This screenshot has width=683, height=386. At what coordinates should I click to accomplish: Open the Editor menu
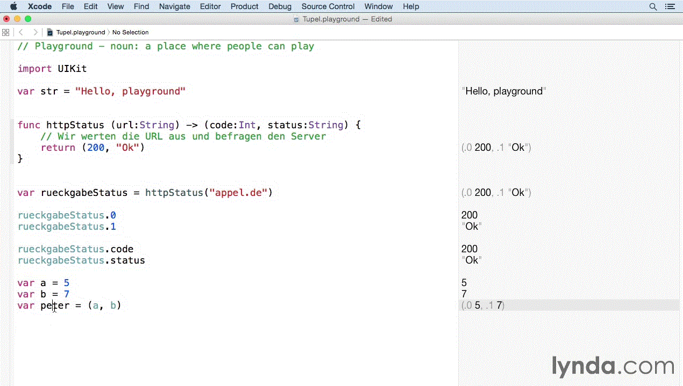pos(210,6)
